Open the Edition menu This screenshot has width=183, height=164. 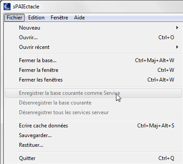[36, 18]
